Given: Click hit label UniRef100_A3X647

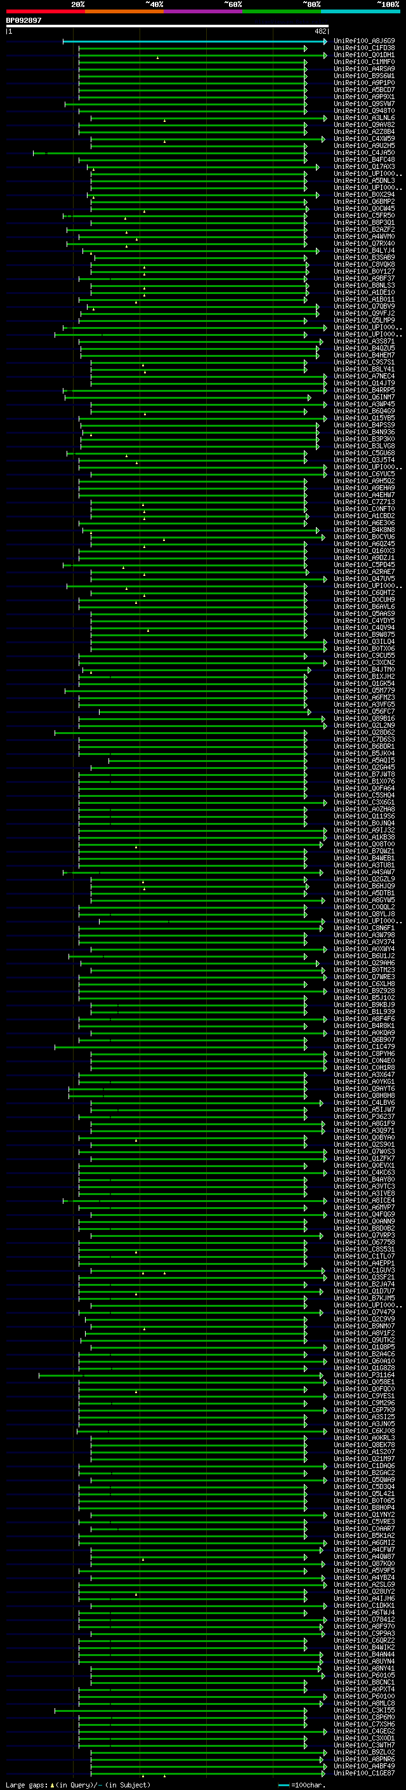Looking at the screenshot, I should pyautogui.click(x=364, y=1074).
